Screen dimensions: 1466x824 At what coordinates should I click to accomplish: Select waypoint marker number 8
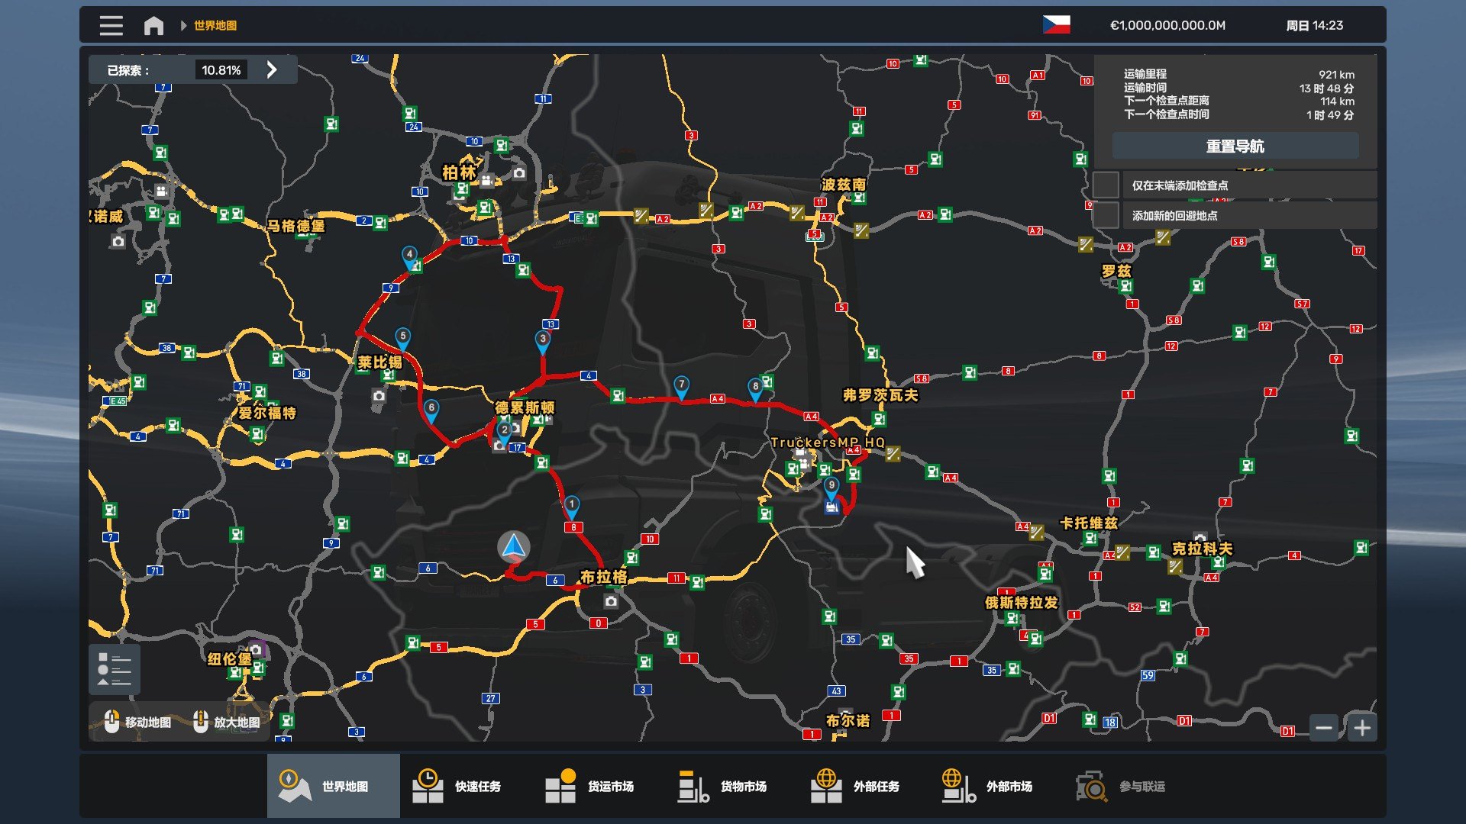point(755,388)
